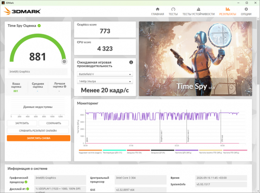Toggle Частота ГПУ pink legend series

pyautogui.click(x=235, y=151)
